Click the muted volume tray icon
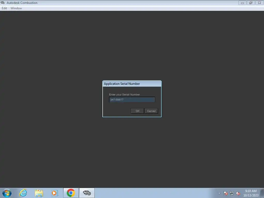Image resolution: width=264 pixels, height=198 pixels. (238, 193)
